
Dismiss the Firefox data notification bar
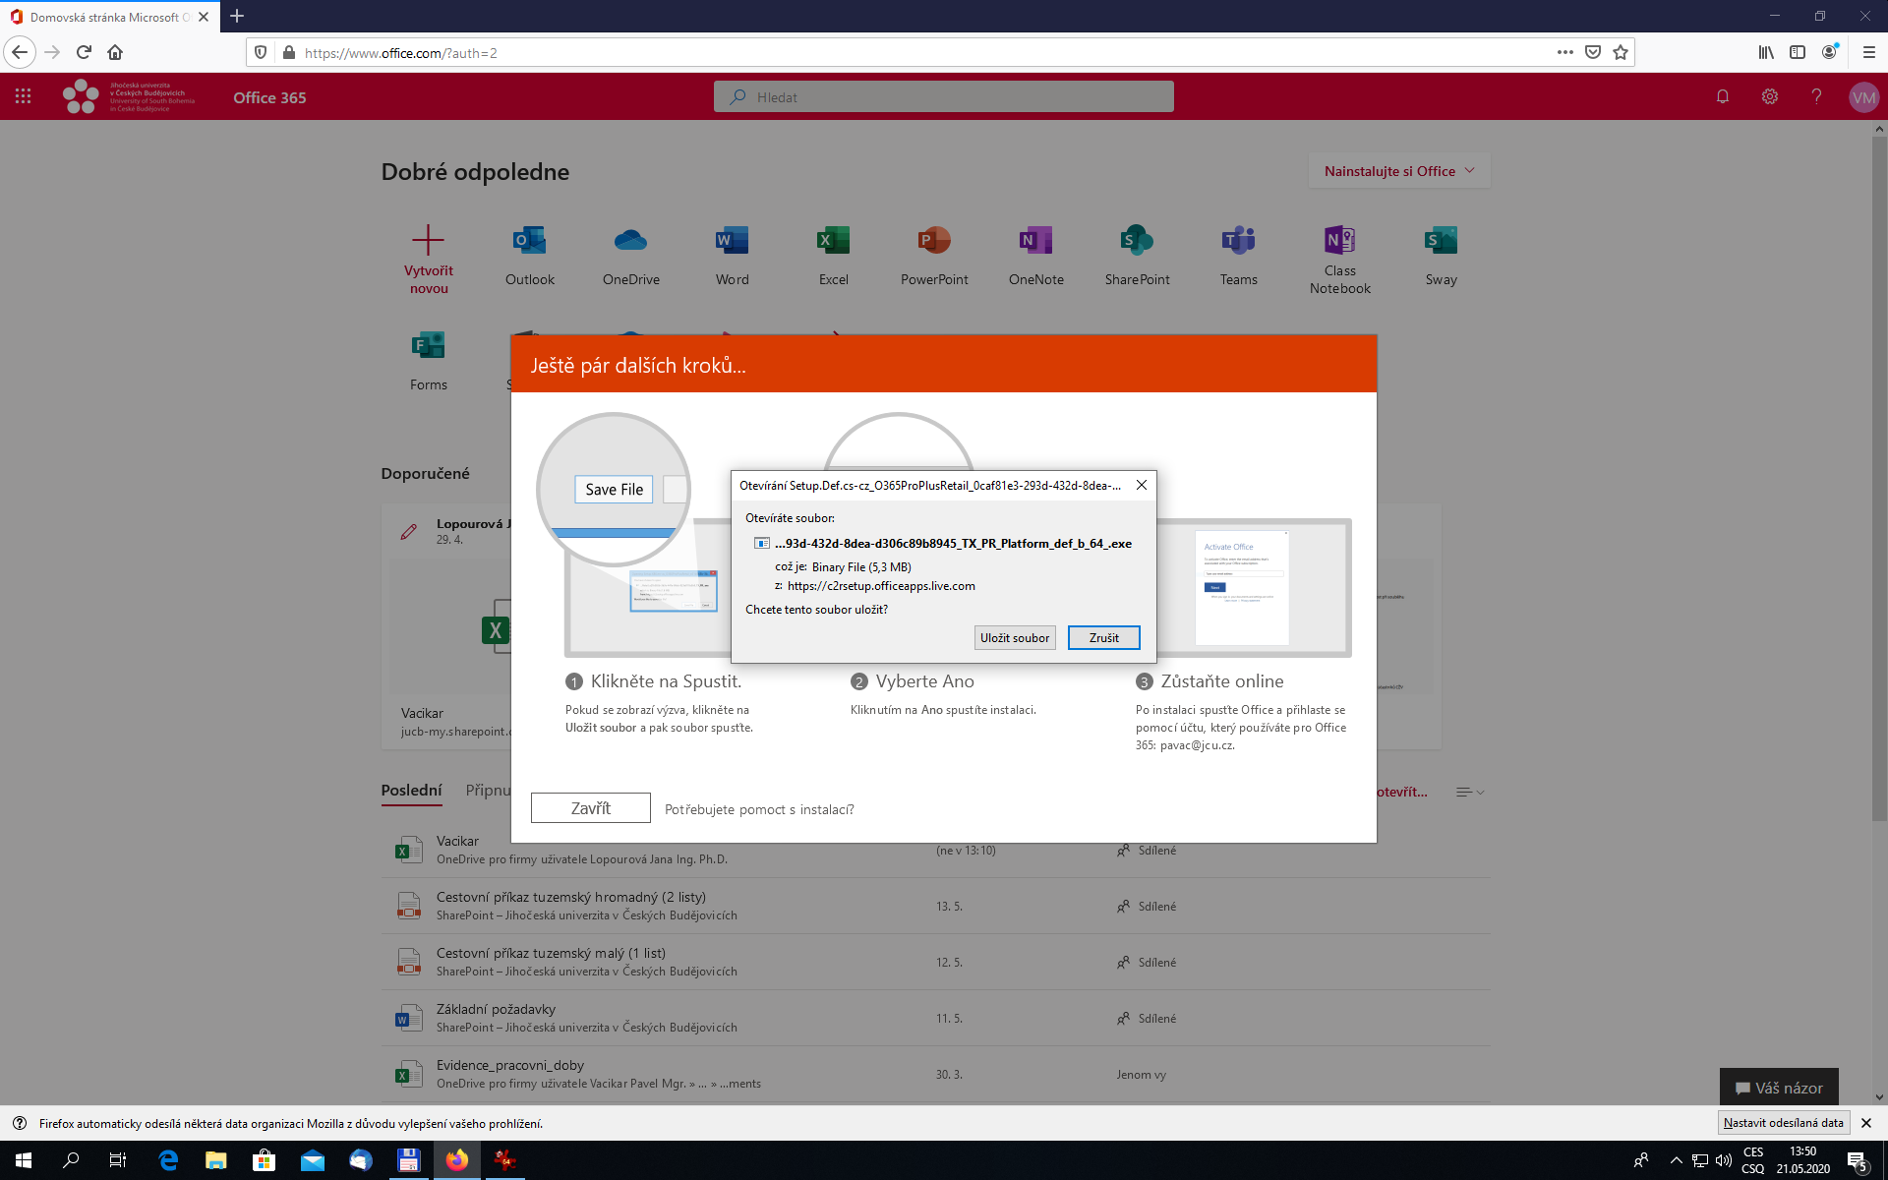(1866, 1123)
